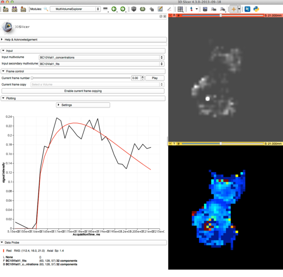The width and height of the screenshot is (283, 277).
Task: Click the Save scene icon
Action: [23, 9]
